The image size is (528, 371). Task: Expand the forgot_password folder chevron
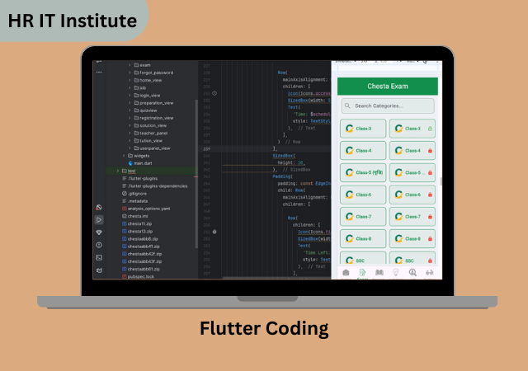[x=130, y=73]
